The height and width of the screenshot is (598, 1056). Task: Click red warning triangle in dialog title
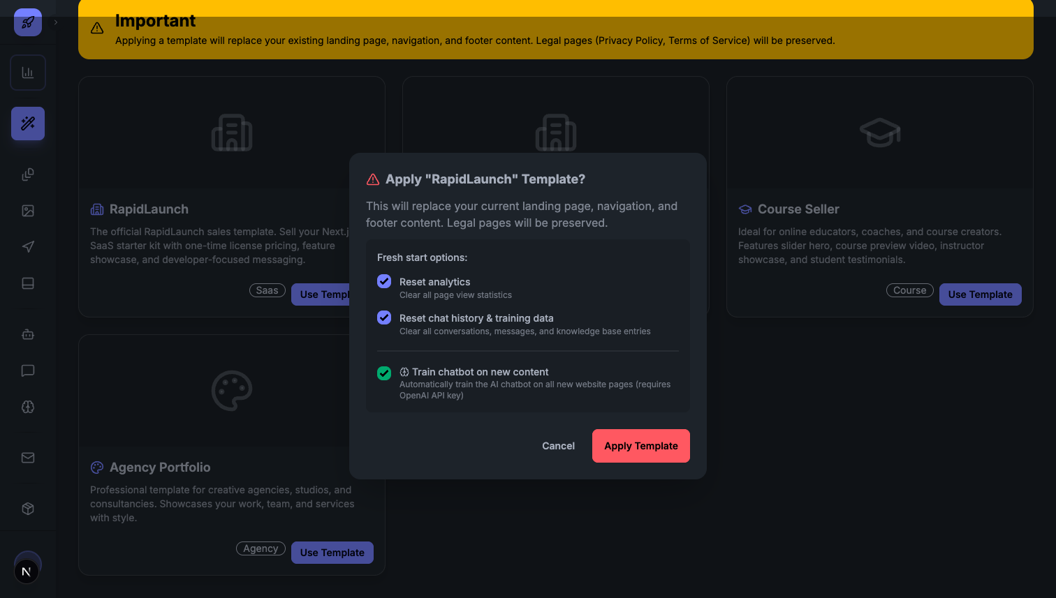[373, 179]
